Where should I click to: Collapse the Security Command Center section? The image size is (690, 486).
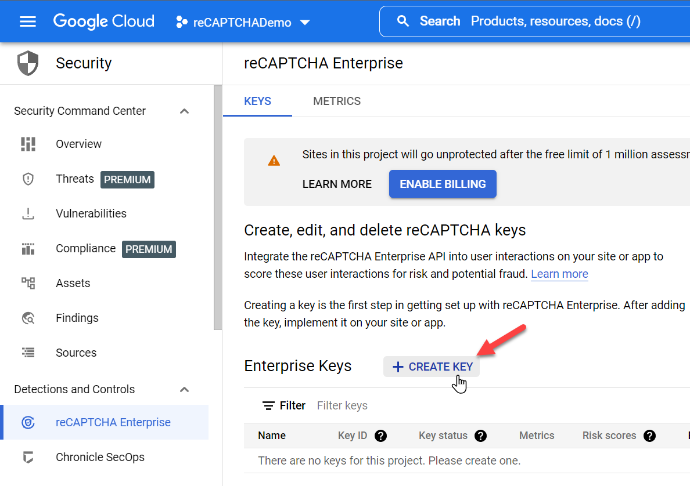(x=184, y=111)
